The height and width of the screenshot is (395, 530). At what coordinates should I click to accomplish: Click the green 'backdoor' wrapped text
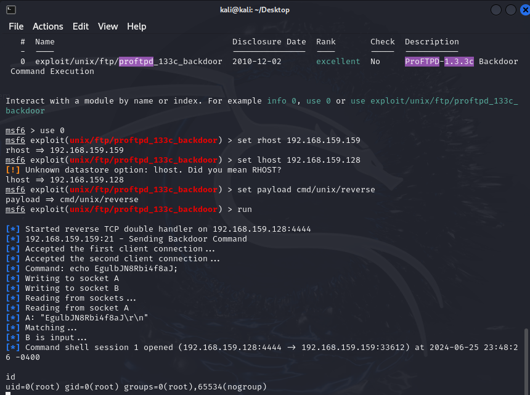point(25,110)
